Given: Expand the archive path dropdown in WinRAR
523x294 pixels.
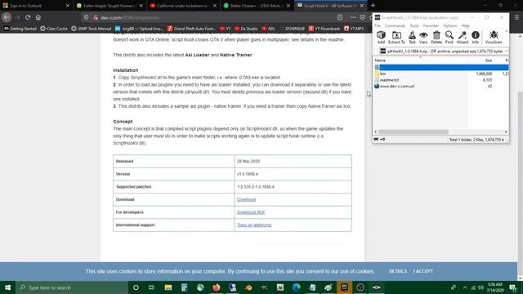Looking at the screenshot, I should 506,51.
